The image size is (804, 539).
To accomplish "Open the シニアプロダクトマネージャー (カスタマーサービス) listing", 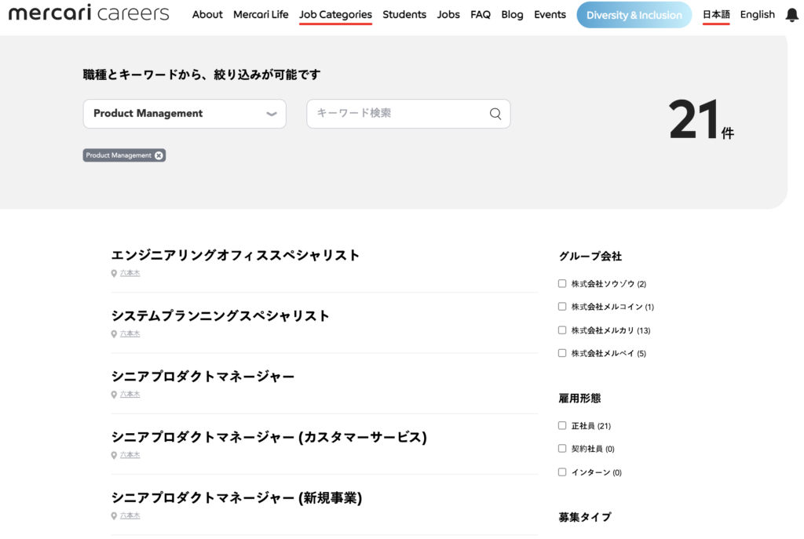I will (269, 437).
